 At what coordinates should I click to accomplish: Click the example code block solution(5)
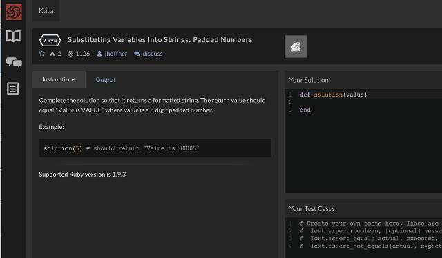coord(155,148)
